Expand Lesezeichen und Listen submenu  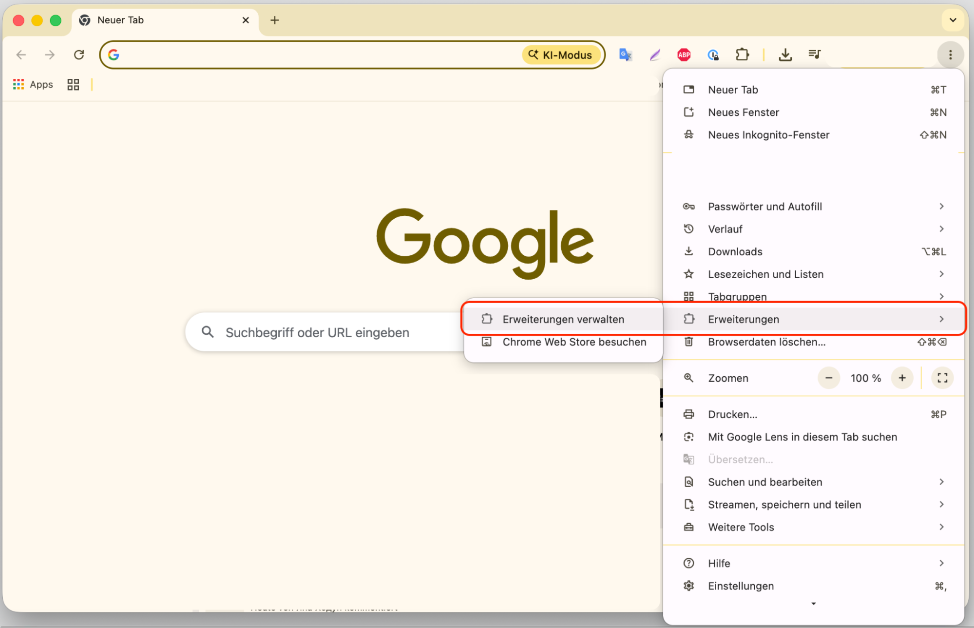tap(814, 274)
